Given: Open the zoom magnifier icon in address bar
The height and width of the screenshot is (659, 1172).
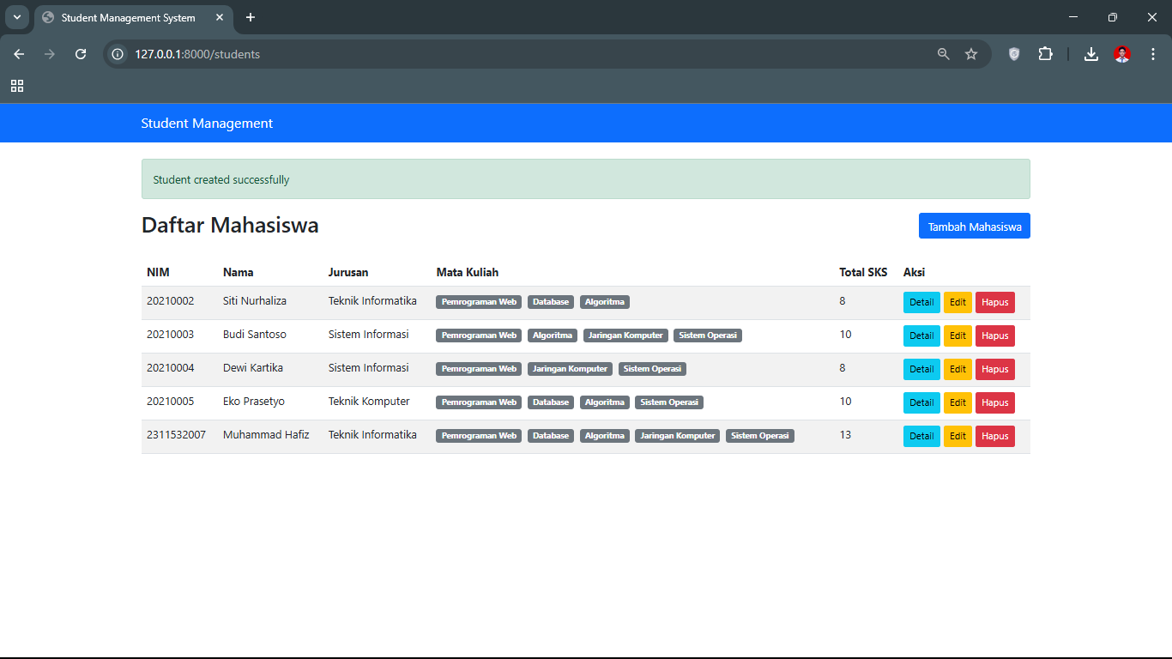Looking at the screenshot, I should 944,54.
